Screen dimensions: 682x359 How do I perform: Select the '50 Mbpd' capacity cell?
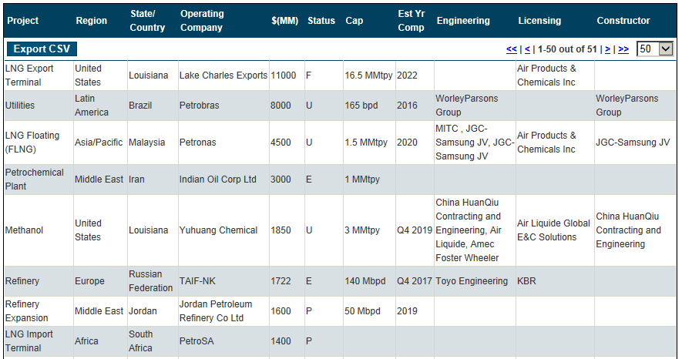369,310
